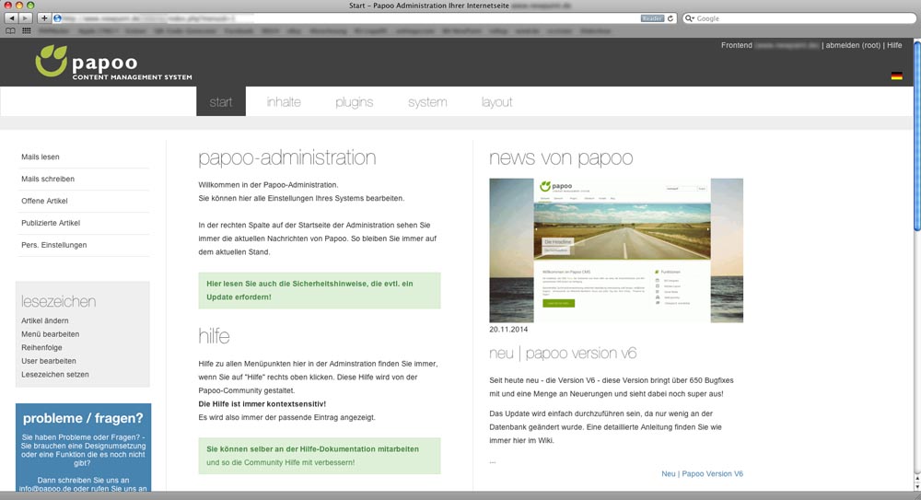Click the Reader button in address bar

(651, 18)
